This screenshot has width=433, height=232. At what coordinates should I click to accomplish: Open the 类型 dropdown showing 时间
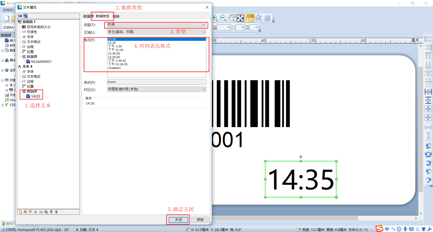pyautogui.click(x=156, y=25)
